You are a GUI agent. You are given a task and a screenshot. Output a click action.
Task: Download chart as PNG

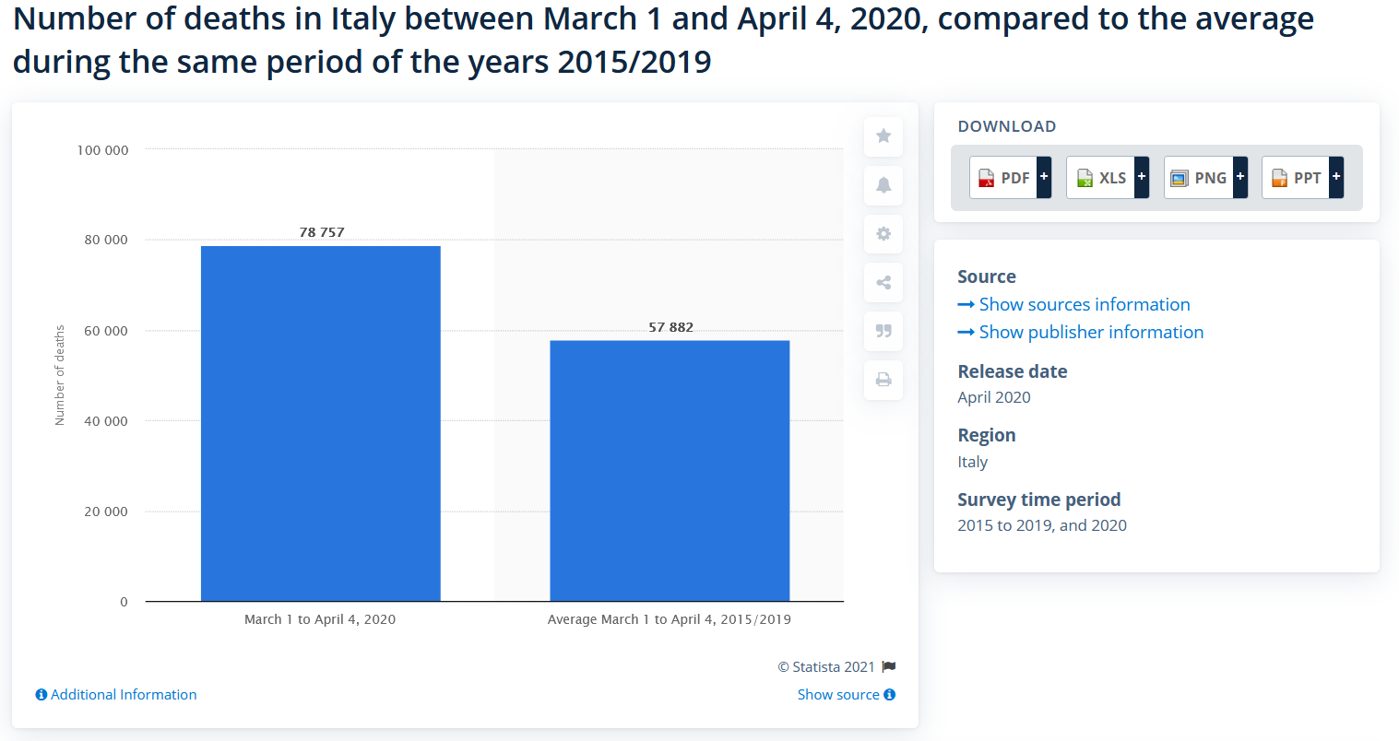point(1200,178)
